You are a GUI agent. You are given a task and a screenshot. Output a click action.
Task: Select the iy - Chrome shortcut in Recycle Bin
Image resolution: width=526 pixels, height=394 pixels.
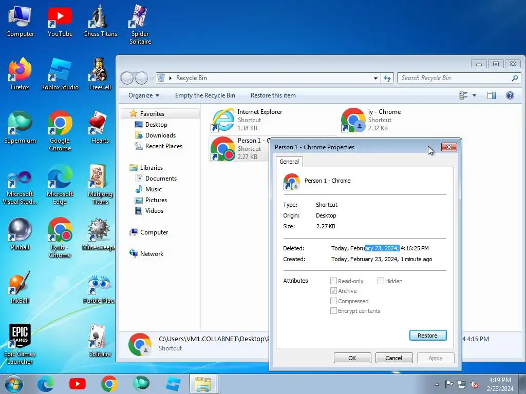pyautogui.click(x=371, y=120)
